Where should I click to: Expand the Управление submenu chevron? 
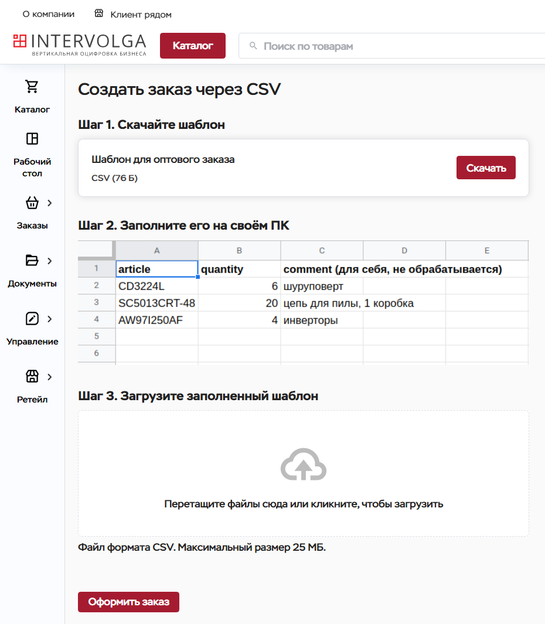50,319
